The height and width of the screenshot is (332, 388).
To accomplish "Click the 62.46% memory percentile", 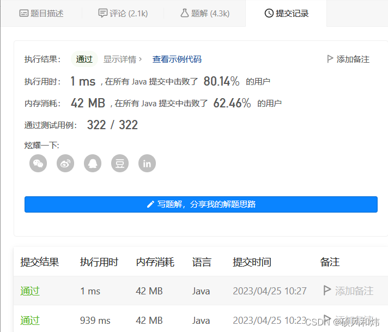I will click(x=232, y=103).
